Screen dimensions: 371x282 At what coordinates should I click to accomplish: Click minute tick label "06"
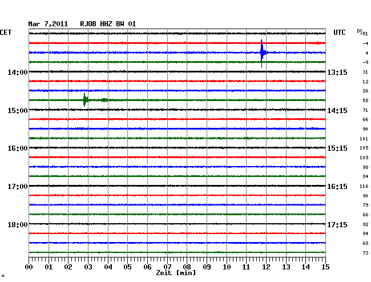click(x=147, y=267)
